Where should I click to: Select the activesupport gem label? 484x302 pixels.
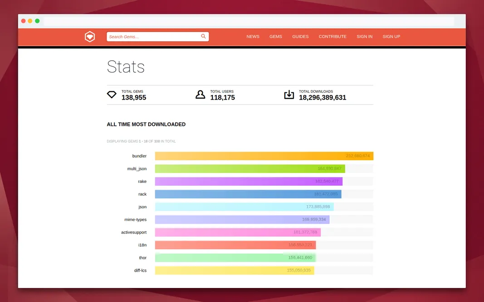tap(134, 232)
